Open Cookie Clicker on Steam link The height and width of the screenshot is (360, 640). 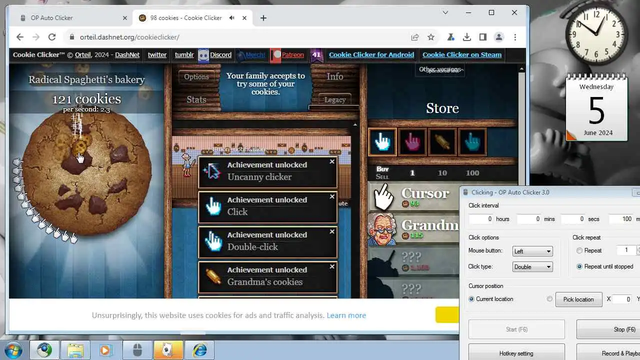[462, 55]
